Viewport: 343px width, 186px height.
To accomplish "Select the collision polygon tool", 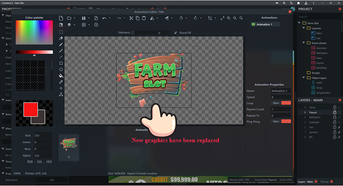I will click(61, 94).
